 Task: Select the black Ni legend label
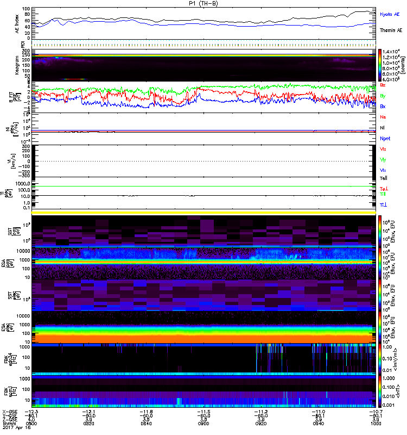(382, 128)
